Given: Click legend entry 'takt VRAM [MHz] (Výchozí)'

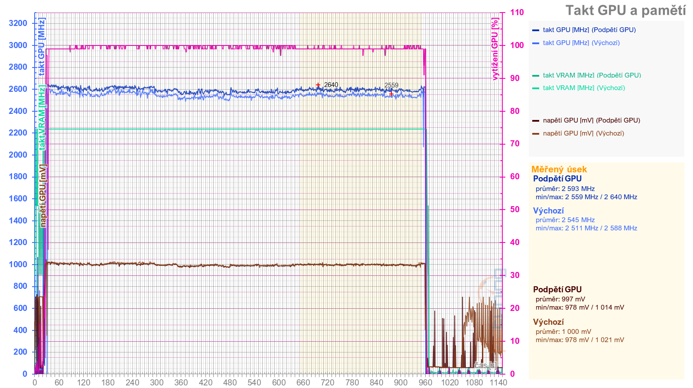Looking at the screenshot, I should coord(584,88).
